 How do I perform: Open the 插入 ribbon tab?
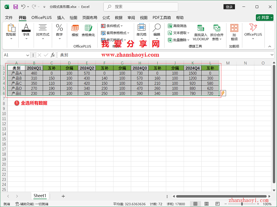tap(61, 18)
